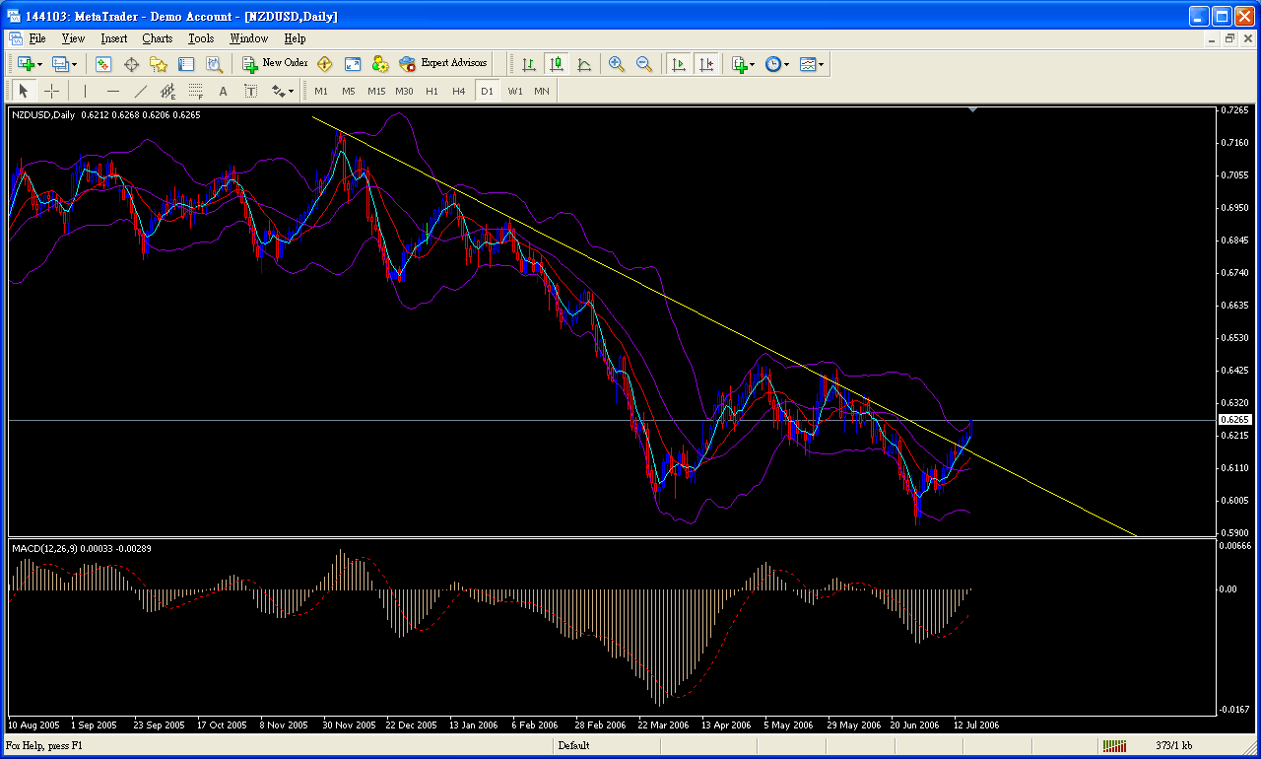Click the 373/1 kb traffic indicator

(1173, 745)
